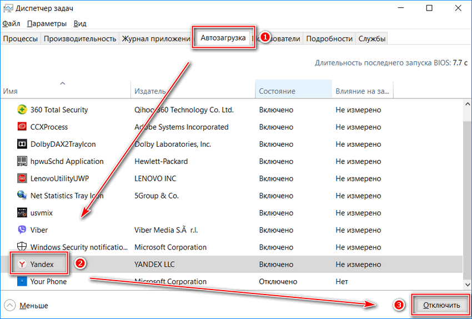The image size is (472, 319).
Task: Click the publisher Qihoo 360 Technology Co. Ltd.
Action: [x=184, y=110]
